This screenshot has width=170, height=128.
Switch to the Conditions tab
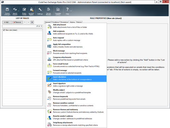55,22
